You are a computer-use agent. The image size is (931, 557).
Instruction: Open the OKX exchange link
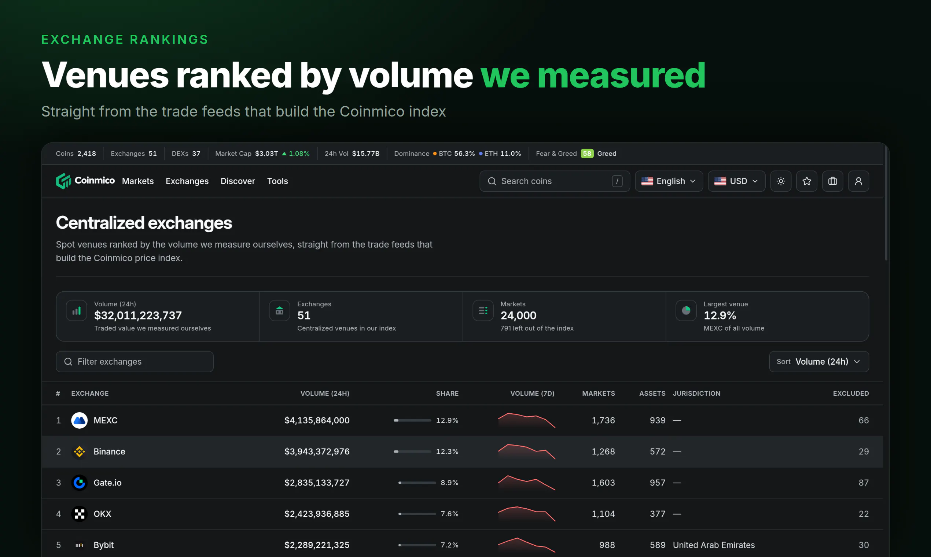click(103, 514)
